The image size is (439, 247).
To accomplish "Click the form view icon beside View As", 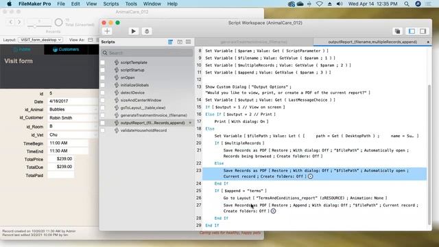I will (x=90, y=40).
